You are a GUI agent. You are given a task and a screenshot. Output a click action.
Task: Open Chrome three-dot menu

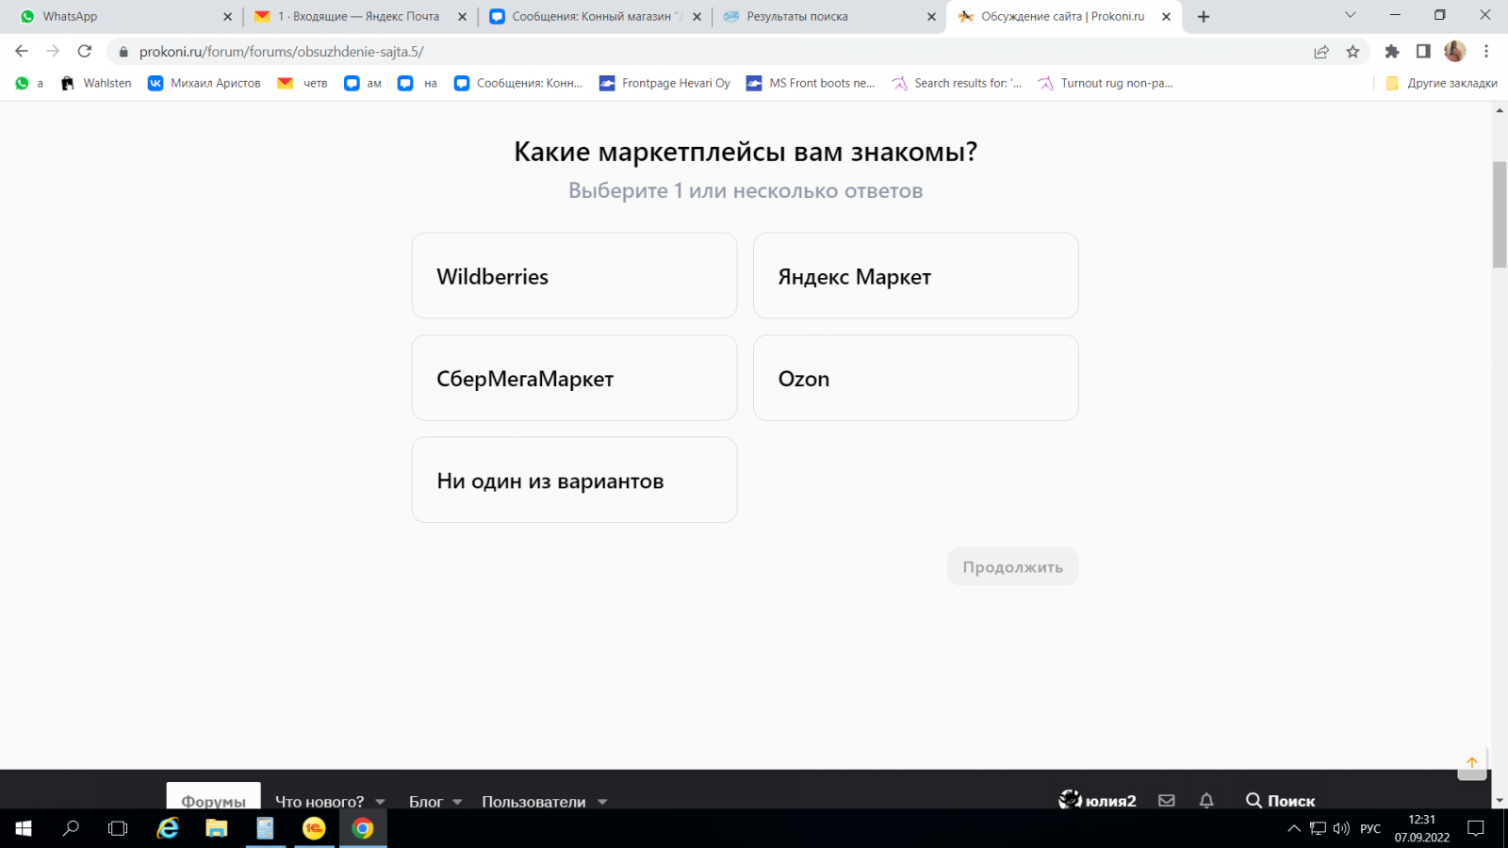coord(1486,52)
